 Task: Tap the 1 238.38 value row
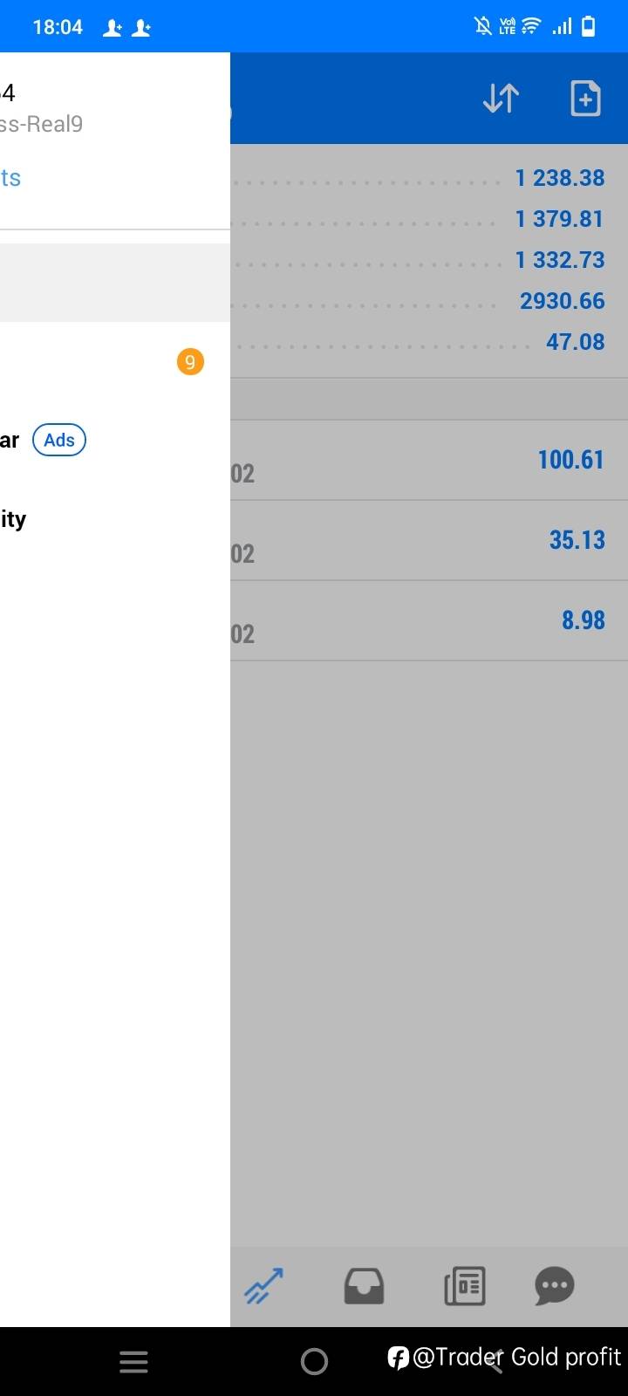coord(429,178)
